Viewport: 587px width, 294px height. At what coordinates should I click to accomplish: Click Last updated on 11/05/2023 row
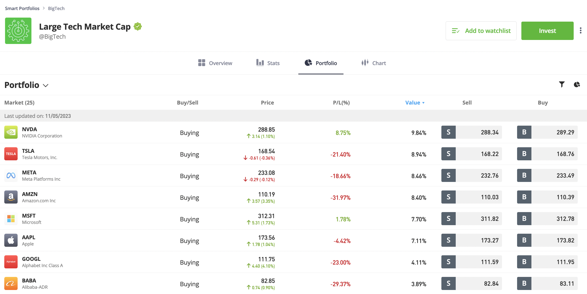pyautogui.click(x=293, y=116)
